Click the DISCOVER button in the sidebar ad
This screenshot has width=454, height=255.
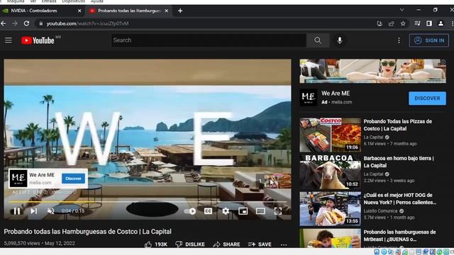click(x=427, y=98)
